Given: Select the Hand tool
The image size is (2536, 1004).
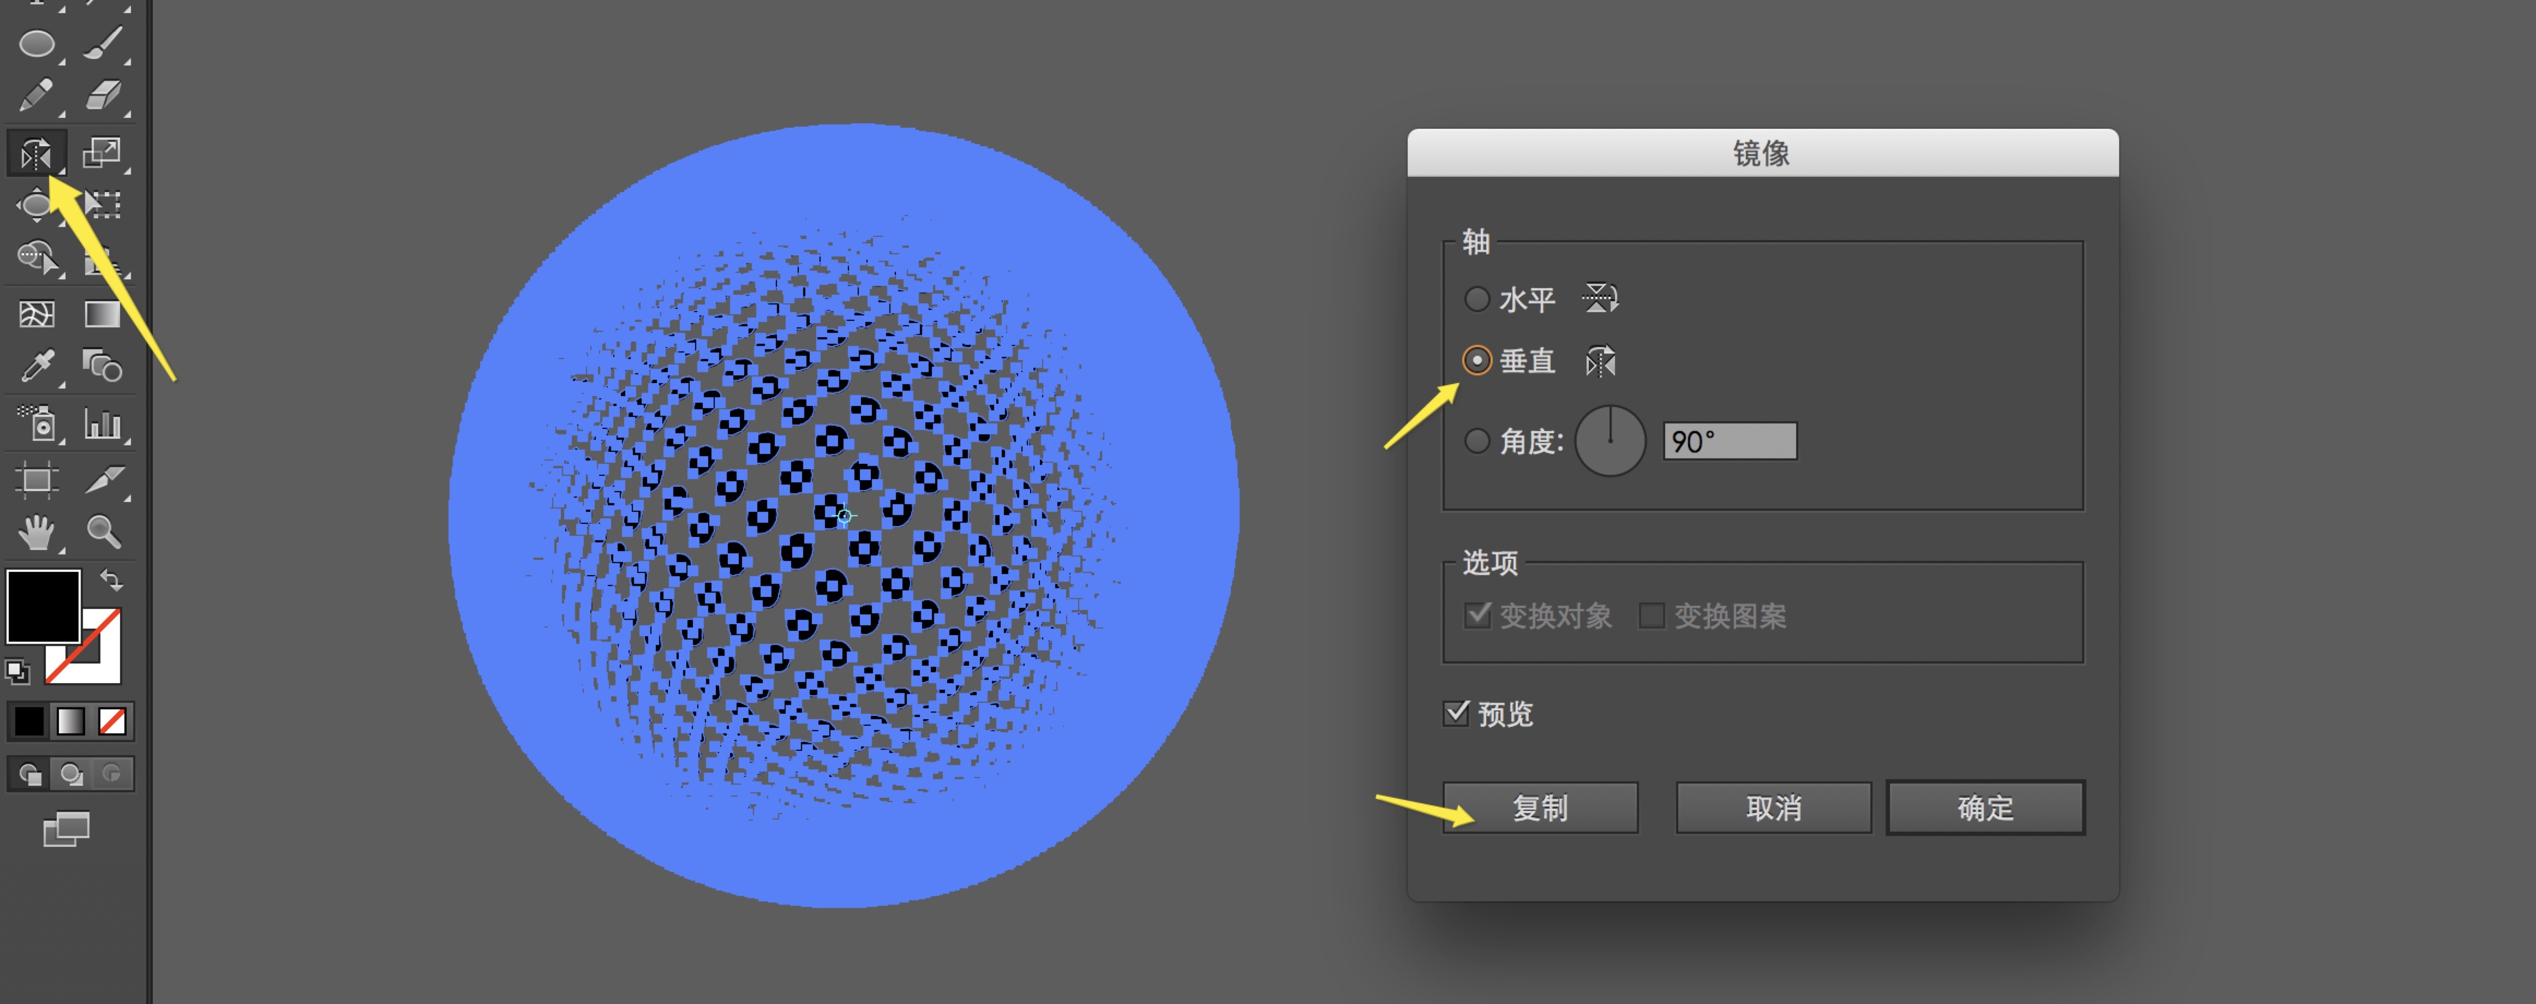Looking at the screenshot, I should (x=37, y=533).
